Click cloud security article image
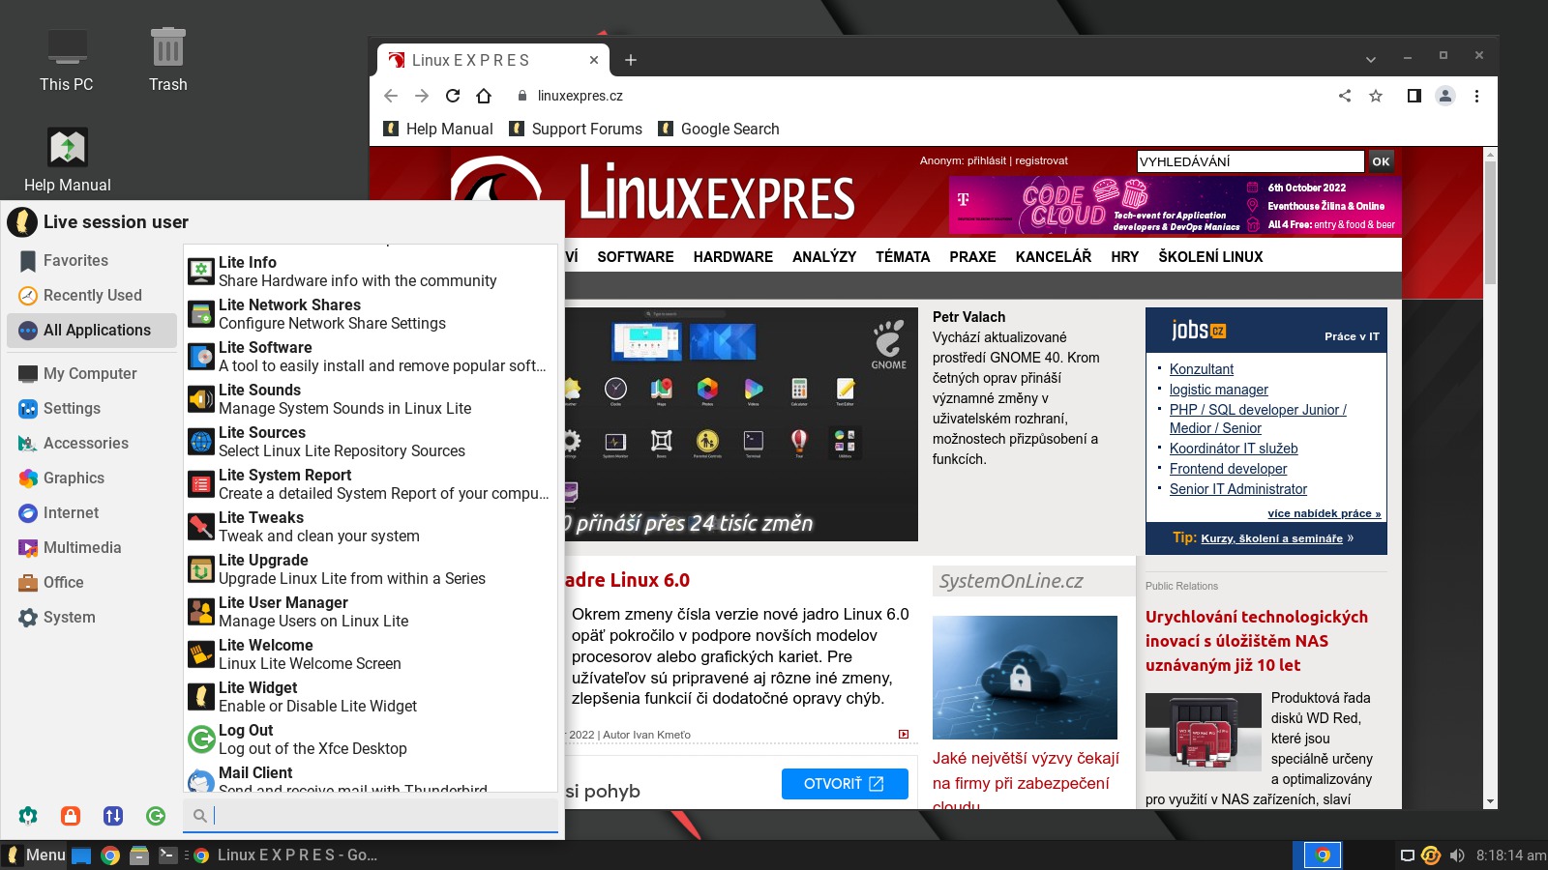Image resolution: width=1548 pixels, height=870 pixels. click(1025, 678)
